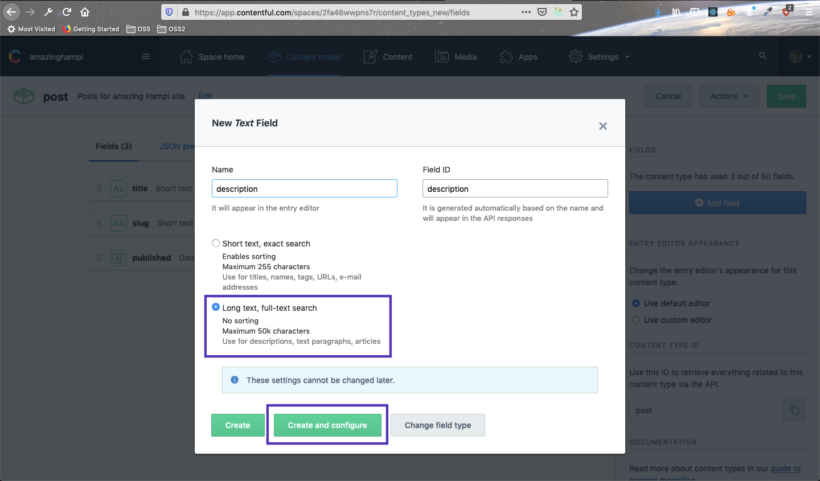Click the drag handle of the published field
This screenshot has height=481, width=820.
(x=99, y=258)
